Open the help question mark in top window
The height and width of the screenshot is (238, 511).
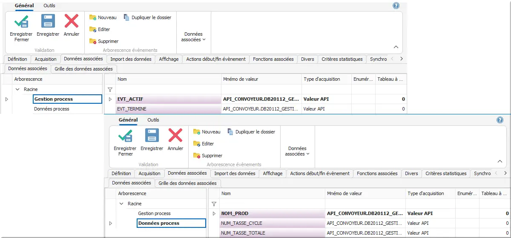tap(396, 6)
